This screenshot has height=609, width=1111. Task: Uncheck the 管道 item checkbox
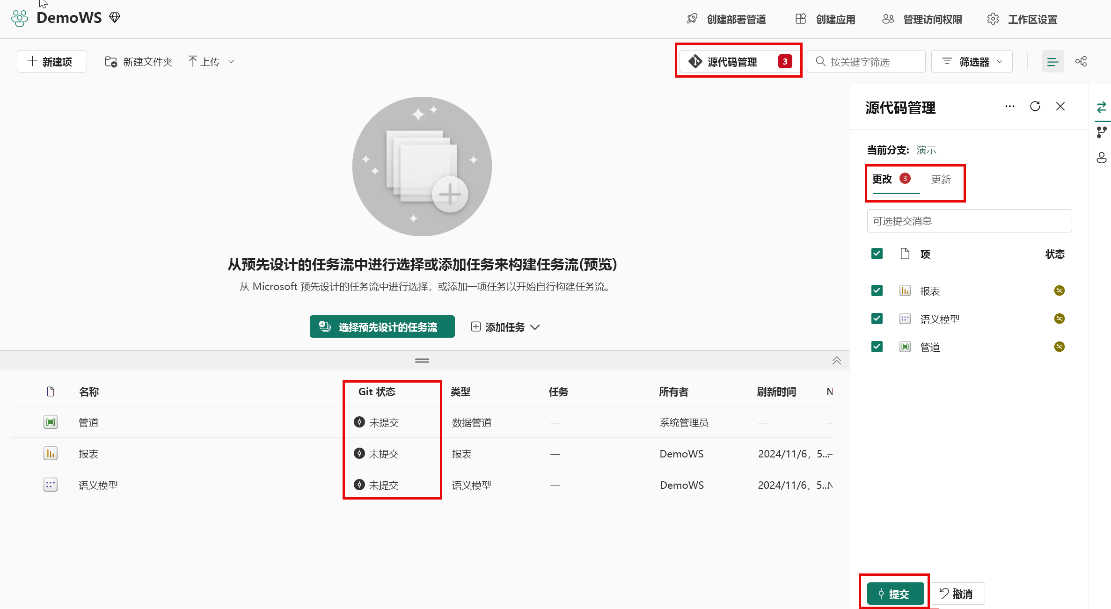tap(877, 346)
